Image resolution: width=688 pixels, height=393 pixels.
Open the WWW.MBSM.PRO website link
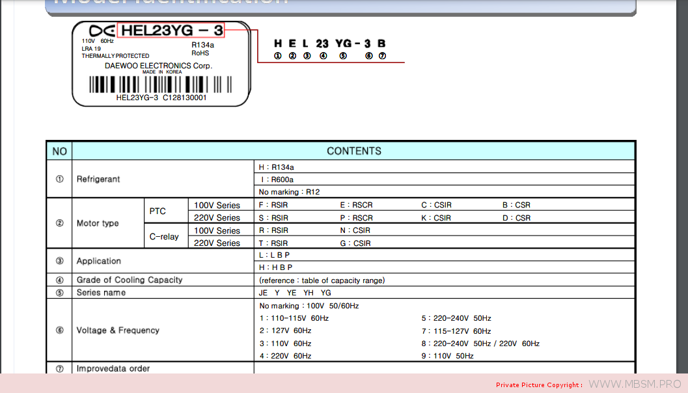[634, 384]
